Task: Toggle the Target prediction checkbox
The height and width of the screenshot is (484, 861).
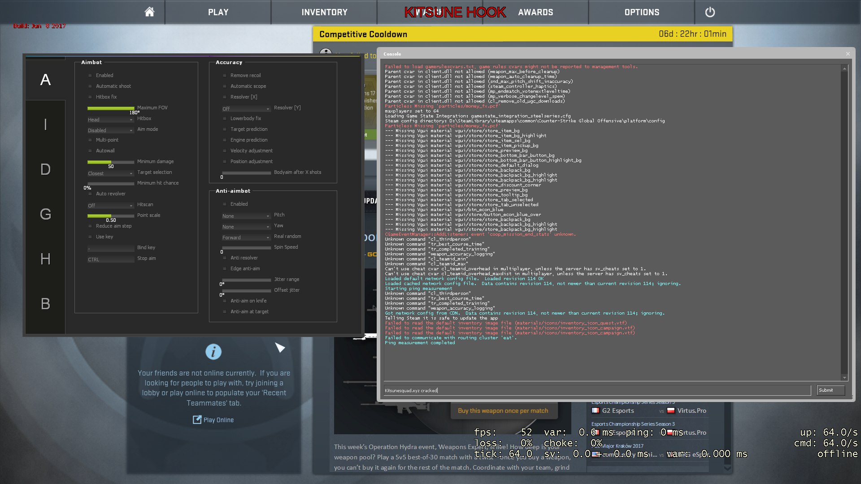Action: pyautogui.click(x=225, y=129)
